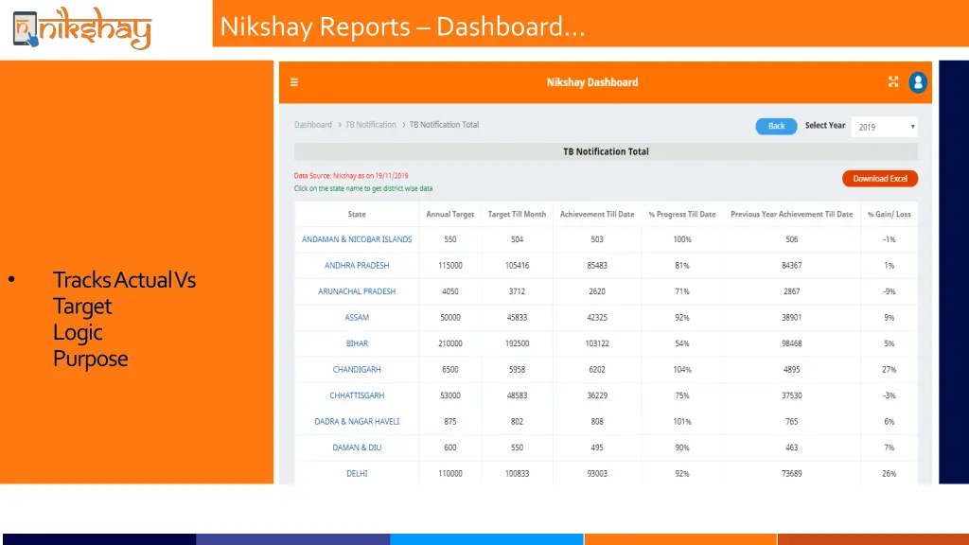Click the Back button

[776, 126]
